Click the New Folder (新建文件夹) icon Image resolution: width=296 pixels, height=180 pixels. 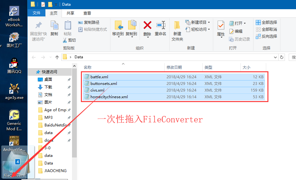tap(177, 25)
